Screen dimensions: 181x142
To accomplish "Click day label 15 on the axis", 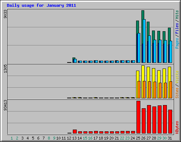I will [85, 138].
